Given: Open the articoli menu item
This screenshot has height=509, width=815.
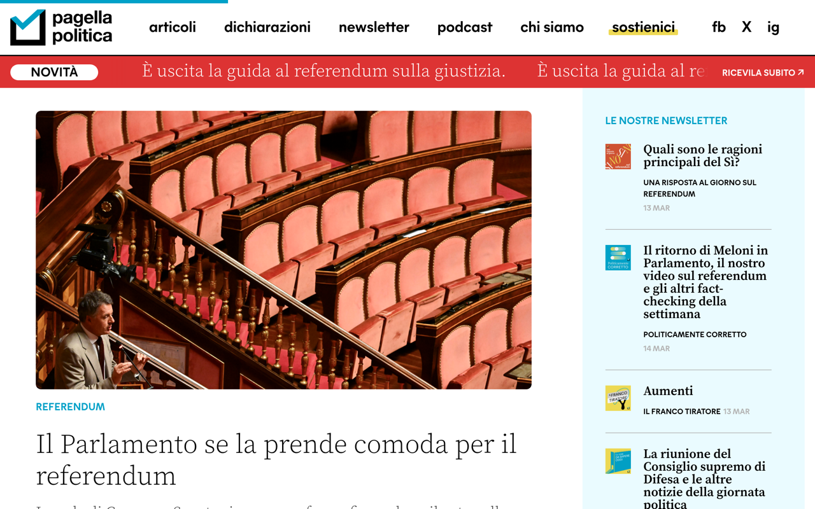Looking at the screenshot, I should click(x=173, y=27).
